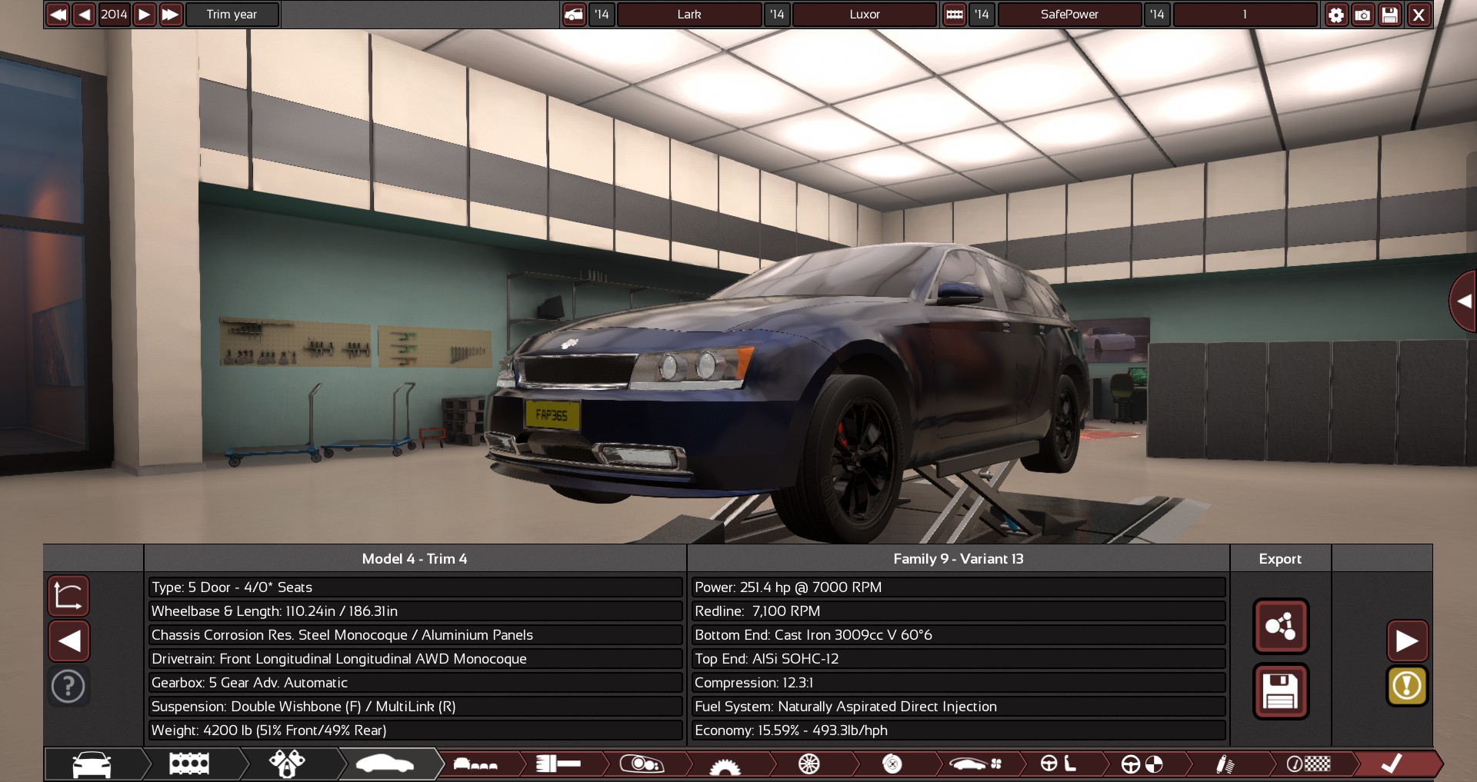Image resolution: width=1477 pixels, height=782 pixels.
Task: Select the Chassis Corrosion Res. Steel row
Action: click(x=415, y=635)
